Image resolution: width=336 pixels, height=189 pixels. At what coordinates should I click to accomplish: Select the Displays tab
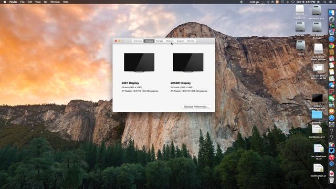click(x=149, y=41)
